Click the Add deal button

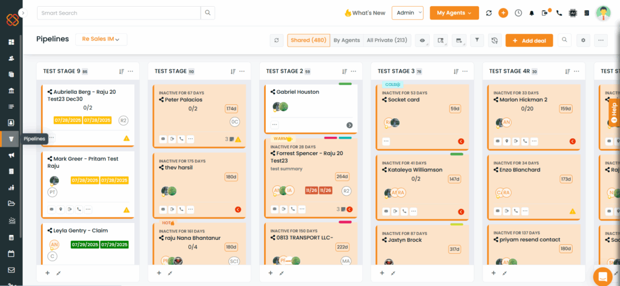point(529,41)
